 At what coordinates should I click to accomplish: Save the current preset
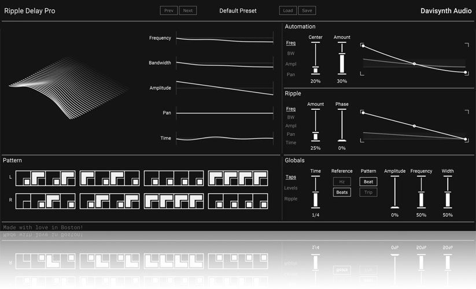(x=307, y=10)
